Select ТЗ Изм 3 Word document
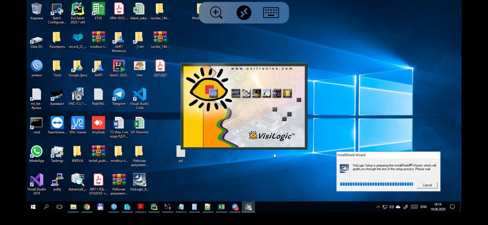This screenshot has width=488, height=225. coord(119,127)
